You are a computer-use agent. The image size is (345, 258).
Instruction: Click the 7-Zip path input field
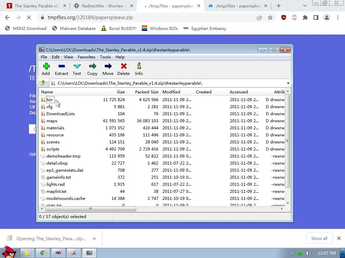pyautogui.click(x=167, y=83)
